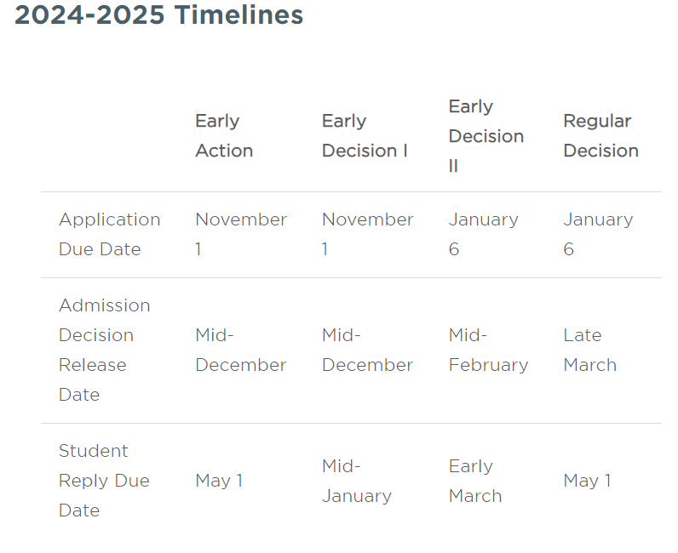Image resolution: width=678 pixels, height=553 pixels.
Task: Click Early Decision I's Mid-December release date
Action: (x=368, y=350)
